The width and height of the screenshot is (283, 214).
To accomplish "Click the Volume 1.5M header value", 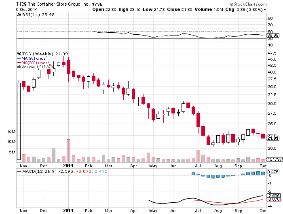I will tap(209, 9).
